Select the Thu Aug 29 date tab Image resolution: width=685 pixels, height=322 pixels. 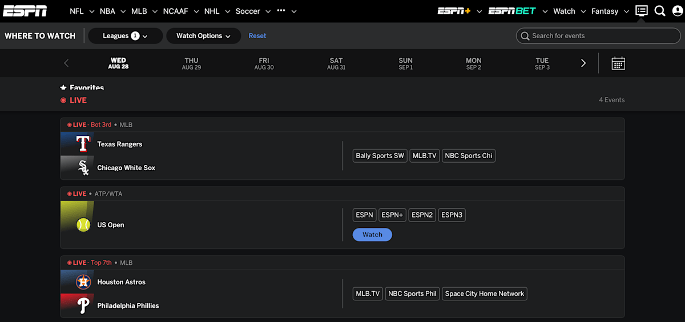tap(191, 63)
